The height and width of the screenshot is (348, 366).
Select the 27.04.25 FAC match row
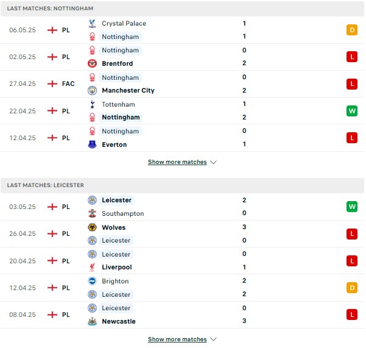point(183,84)
